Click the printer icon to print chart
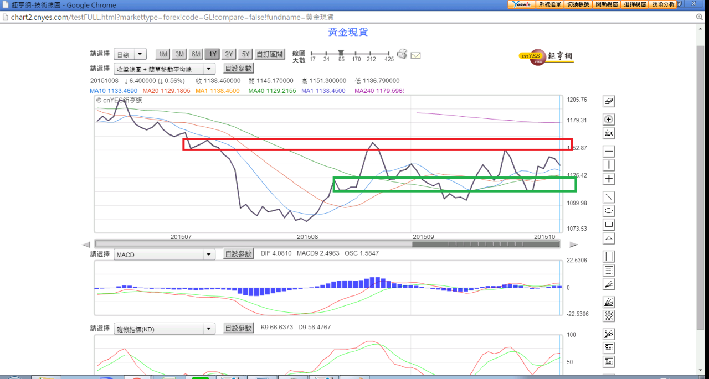 tap(402, 54)
